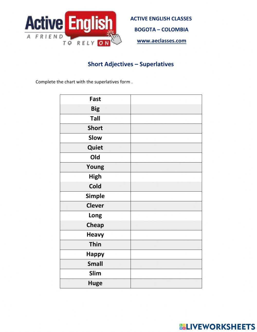Click the answer box next to Heavy

[166, 235]
